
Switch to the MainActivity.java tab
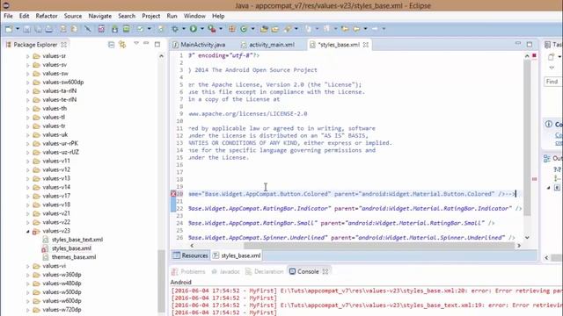point(200,45)
